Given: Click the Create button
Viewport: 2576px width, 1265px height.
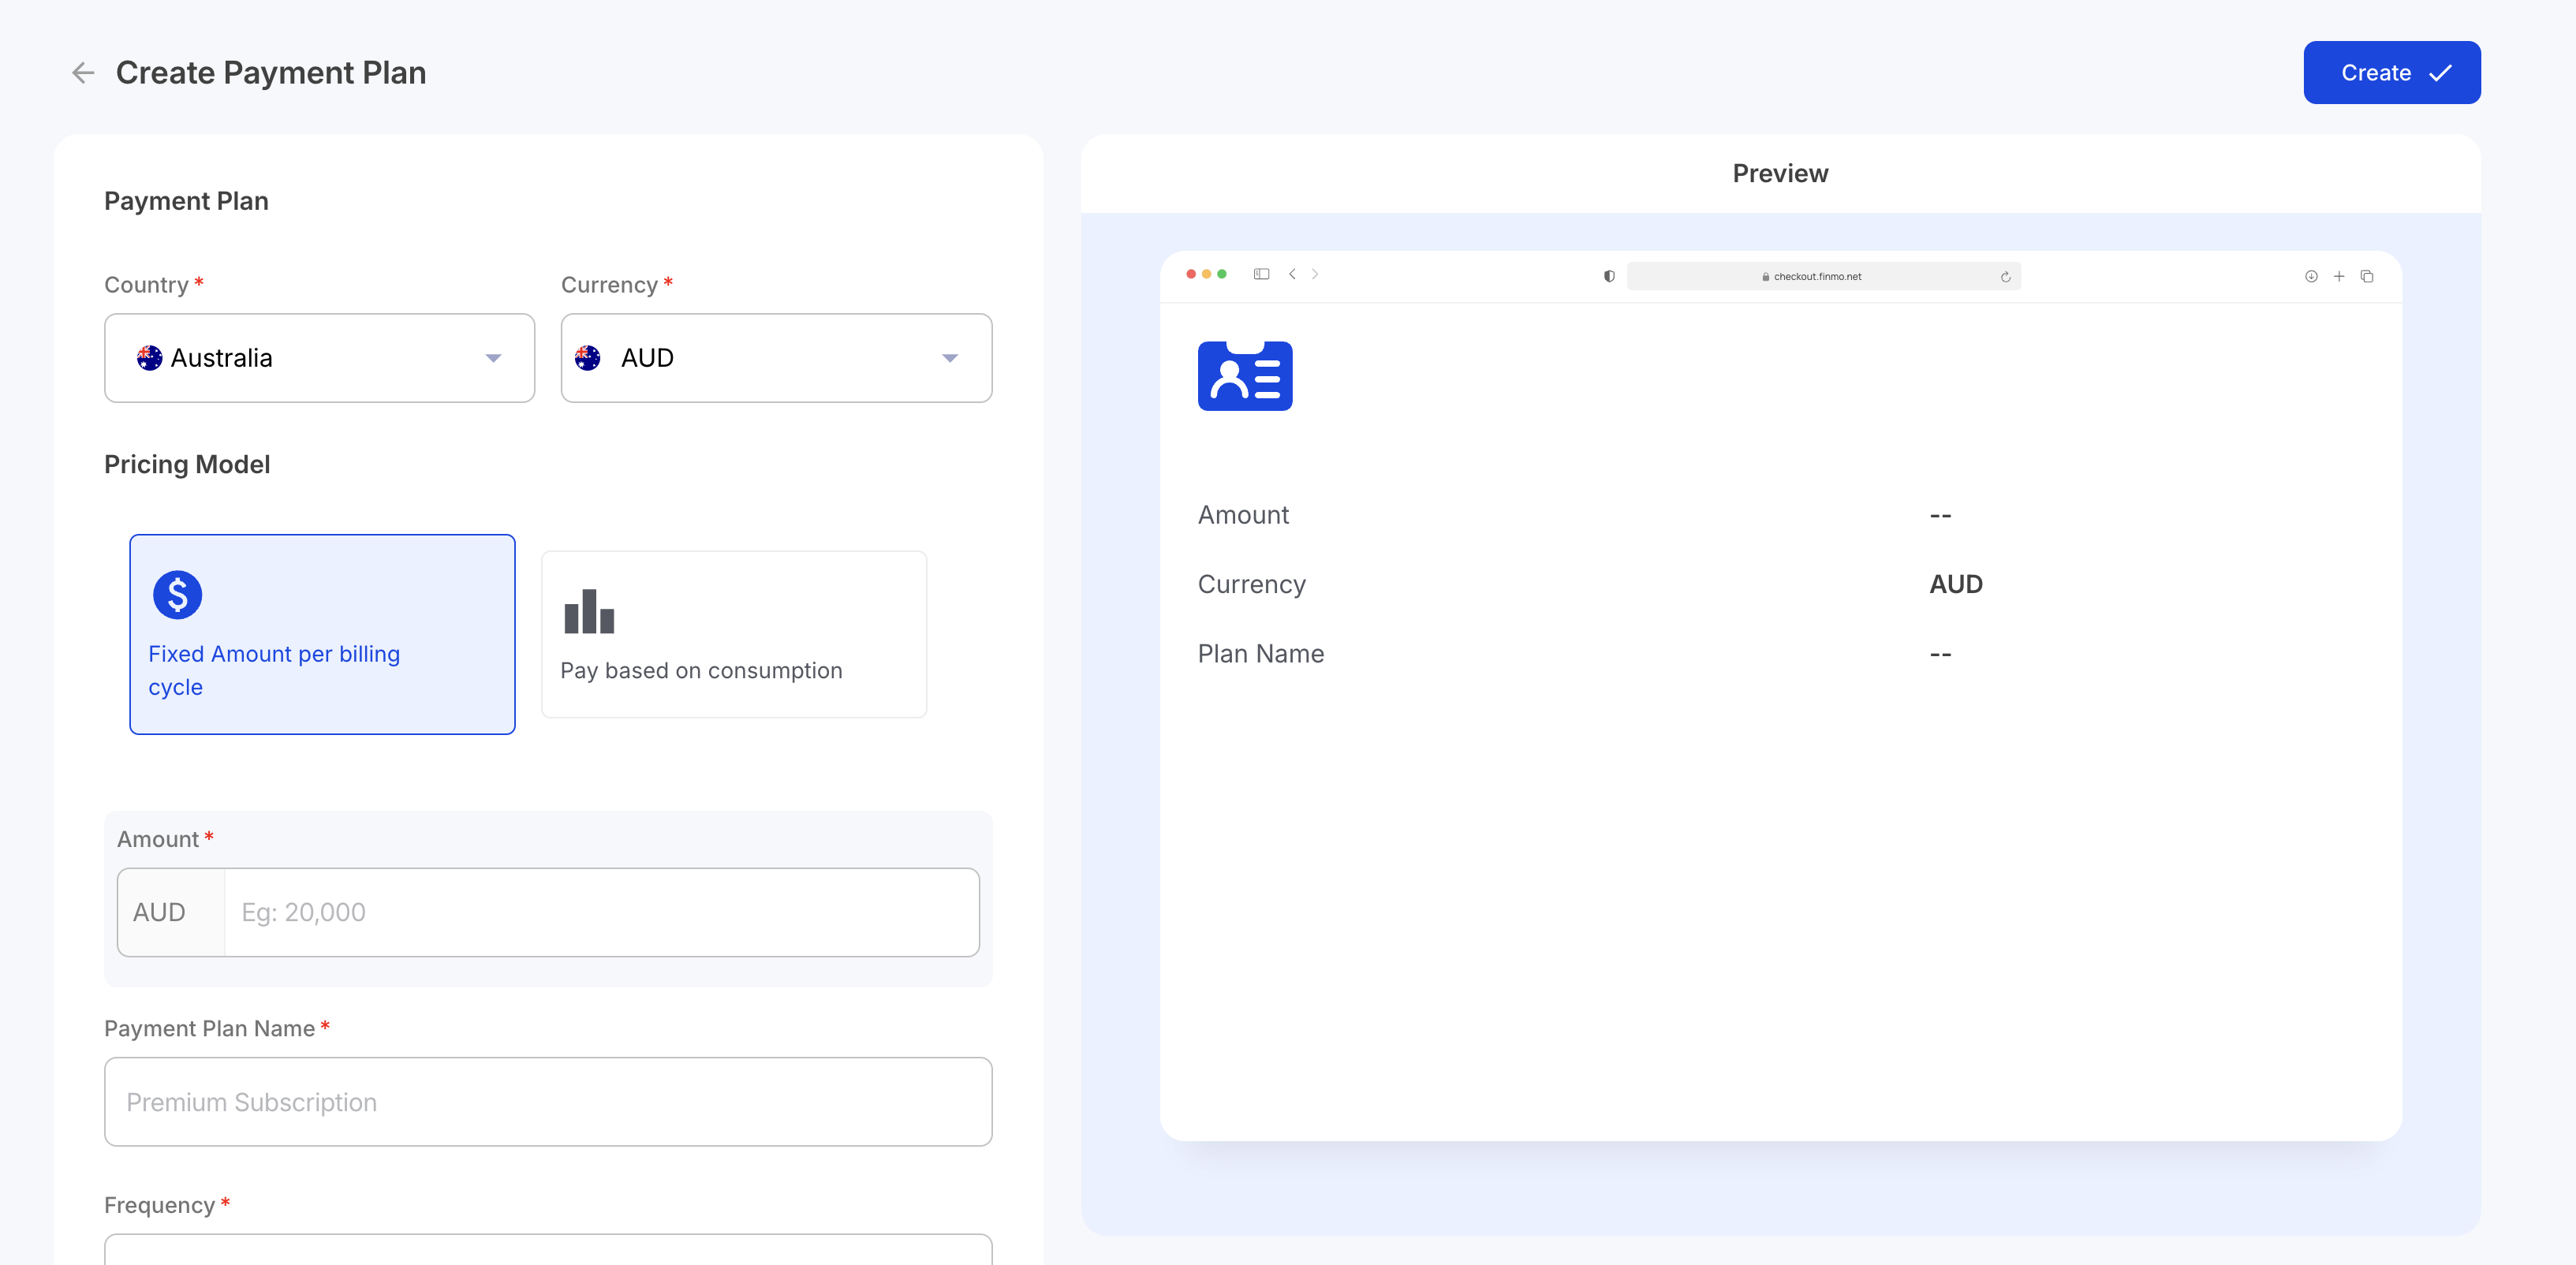Looking at the screenshot, I should point(2391,73).
